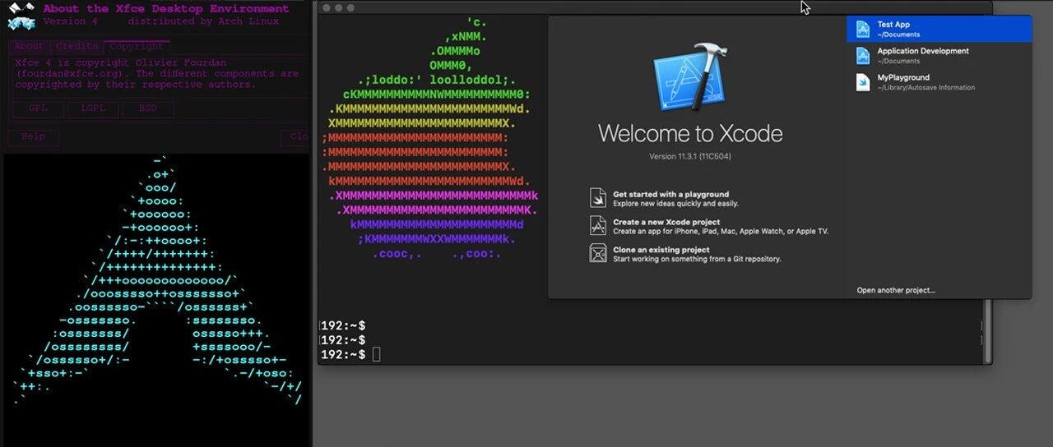Click the new Xcode project icon

[598, 225]
